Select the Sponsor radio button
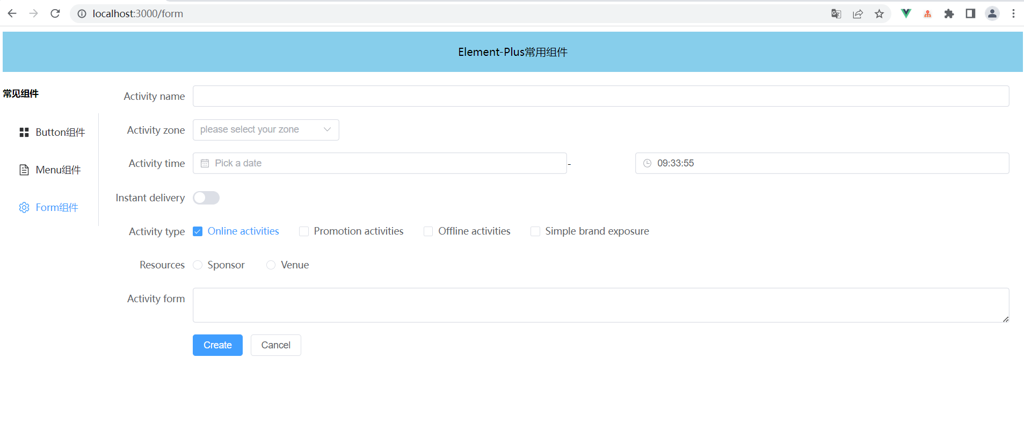Screen dimensions: 1024x423 coord(198,265)
